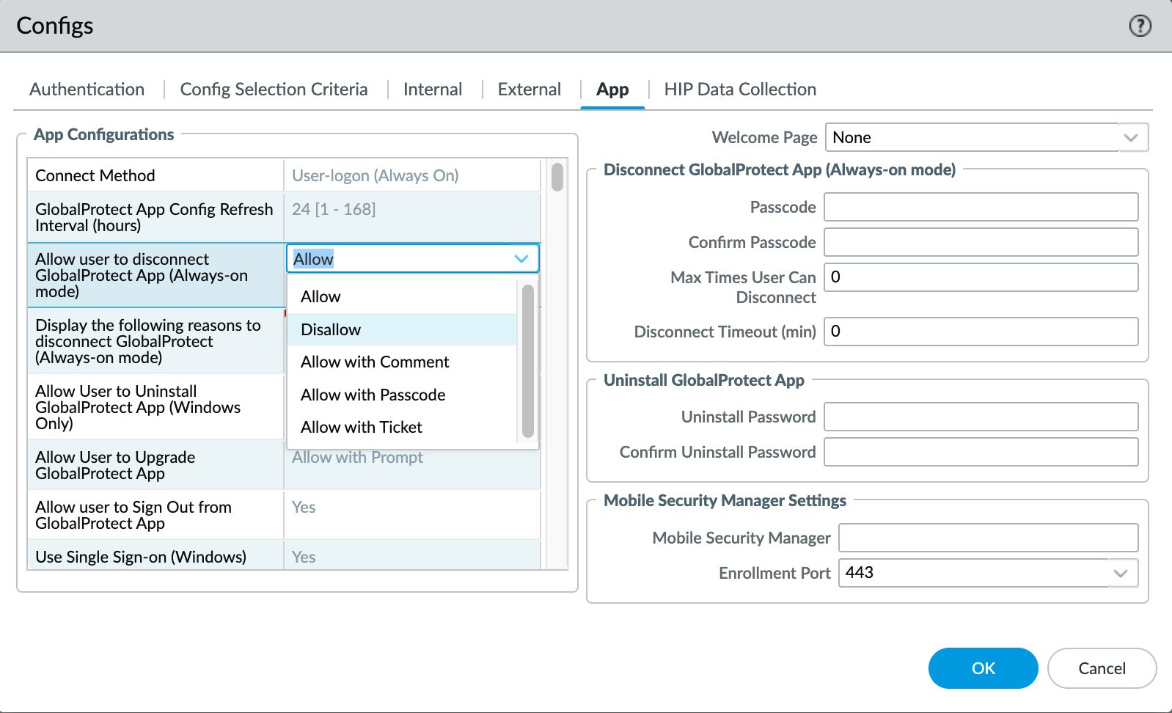The height and width of the screenshot is (713, 1172).
Task: Click the Allow User to Upgrade value
Action: (x=358, y=457)
